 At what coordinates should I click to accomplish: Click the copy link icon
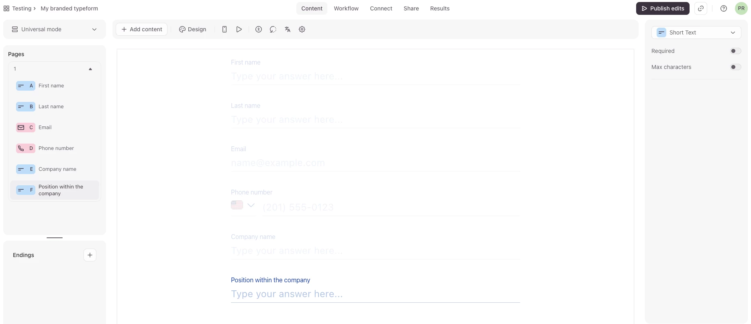tap(701, 8)
